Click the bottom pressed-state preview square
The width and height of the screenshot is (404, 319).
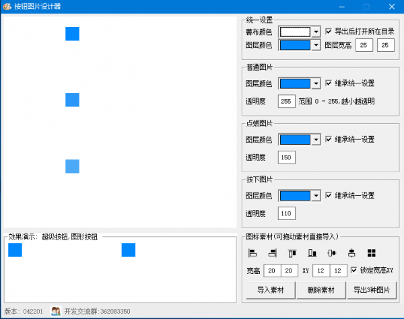click(73, 166)
